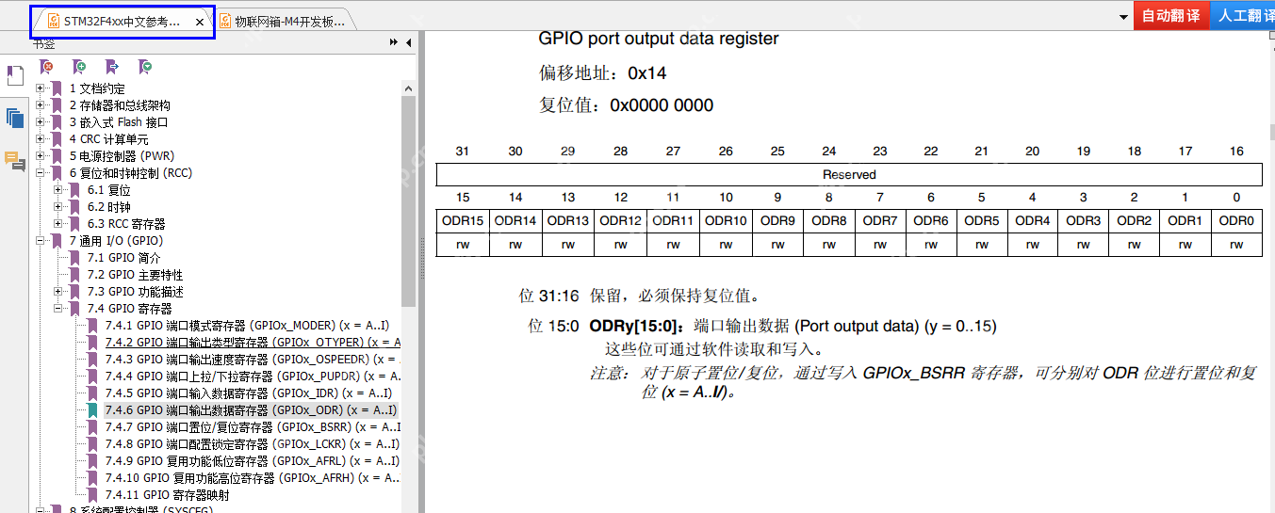The image size is (1275, 513).
Task: Open bookmark 1 文档约定
Action: point(97,88)
